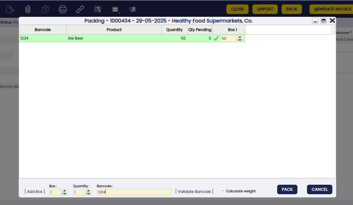Maximize the Packing dialog window
353x205 pixels.
click(323, 21)
